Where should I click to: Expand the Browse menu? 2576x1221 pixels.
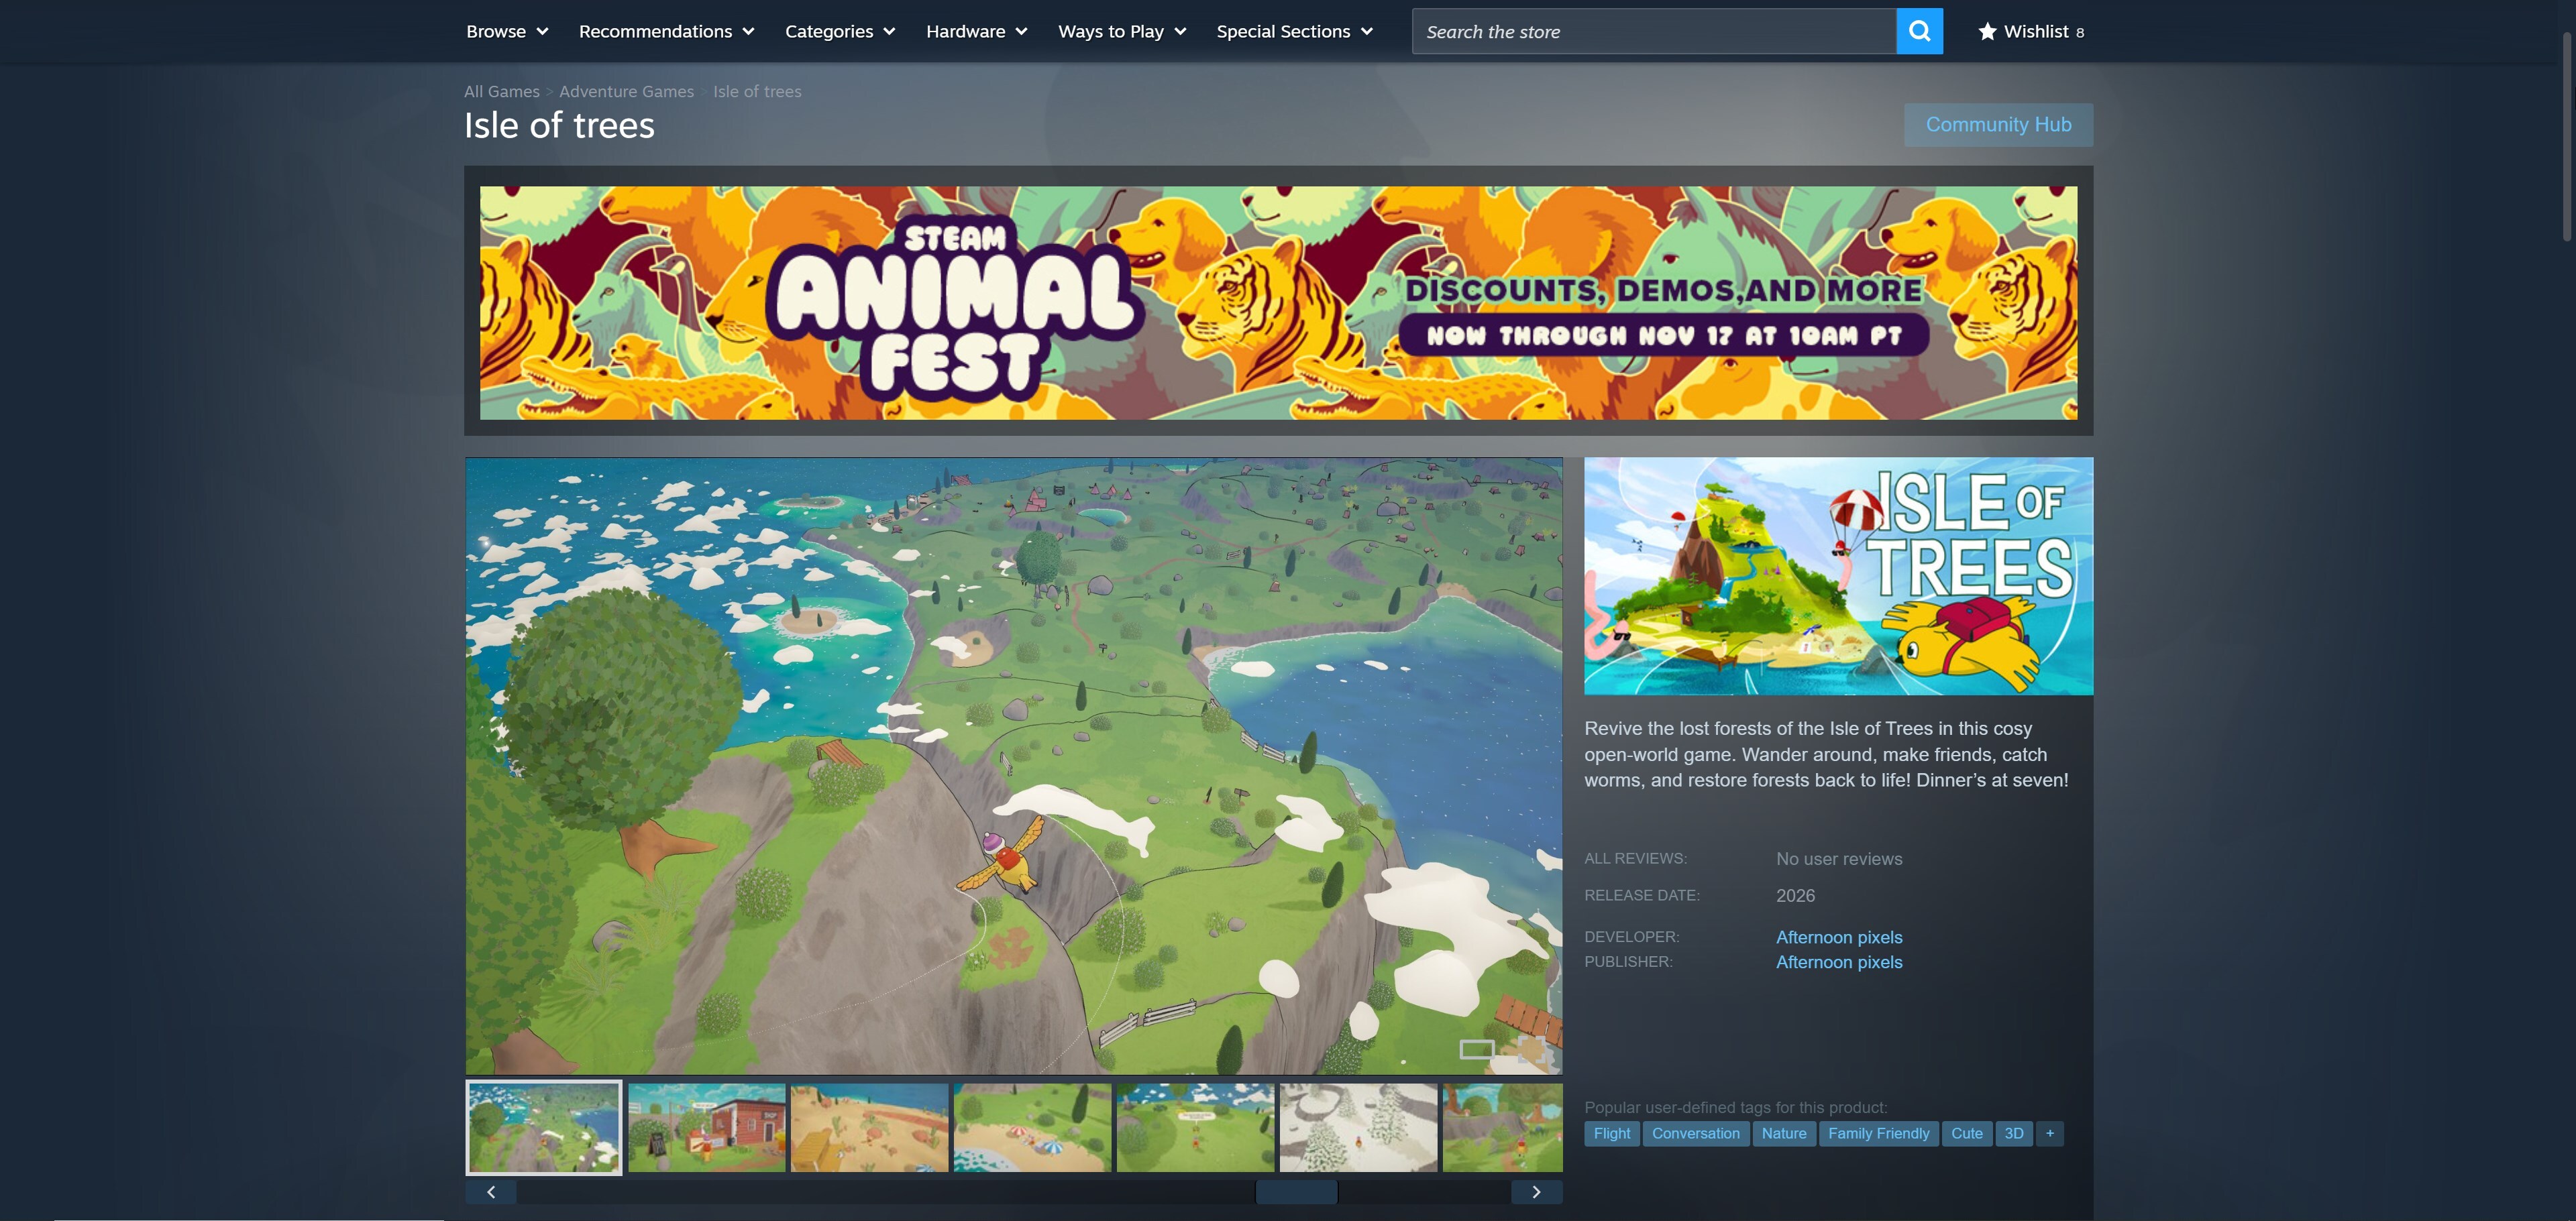[x=507, y=32]
